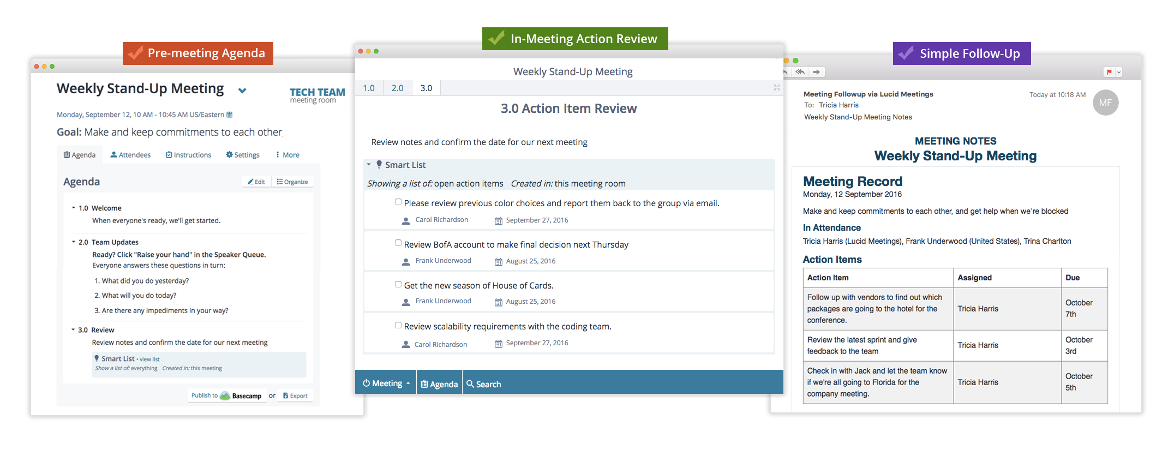
Task: Click person icon on House of Cards item
Action: [x=406, y=302]
